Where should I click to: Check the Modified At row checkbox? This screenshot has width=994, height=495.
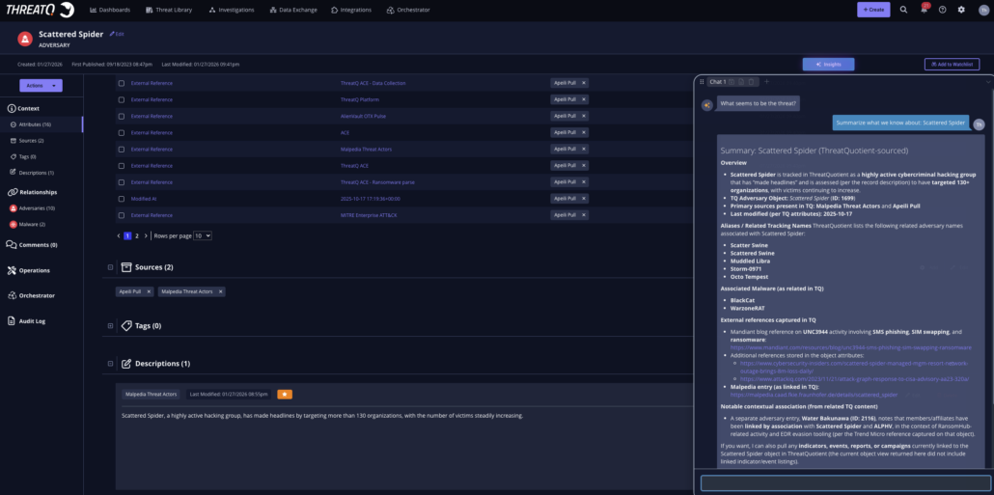pos(121,199)
